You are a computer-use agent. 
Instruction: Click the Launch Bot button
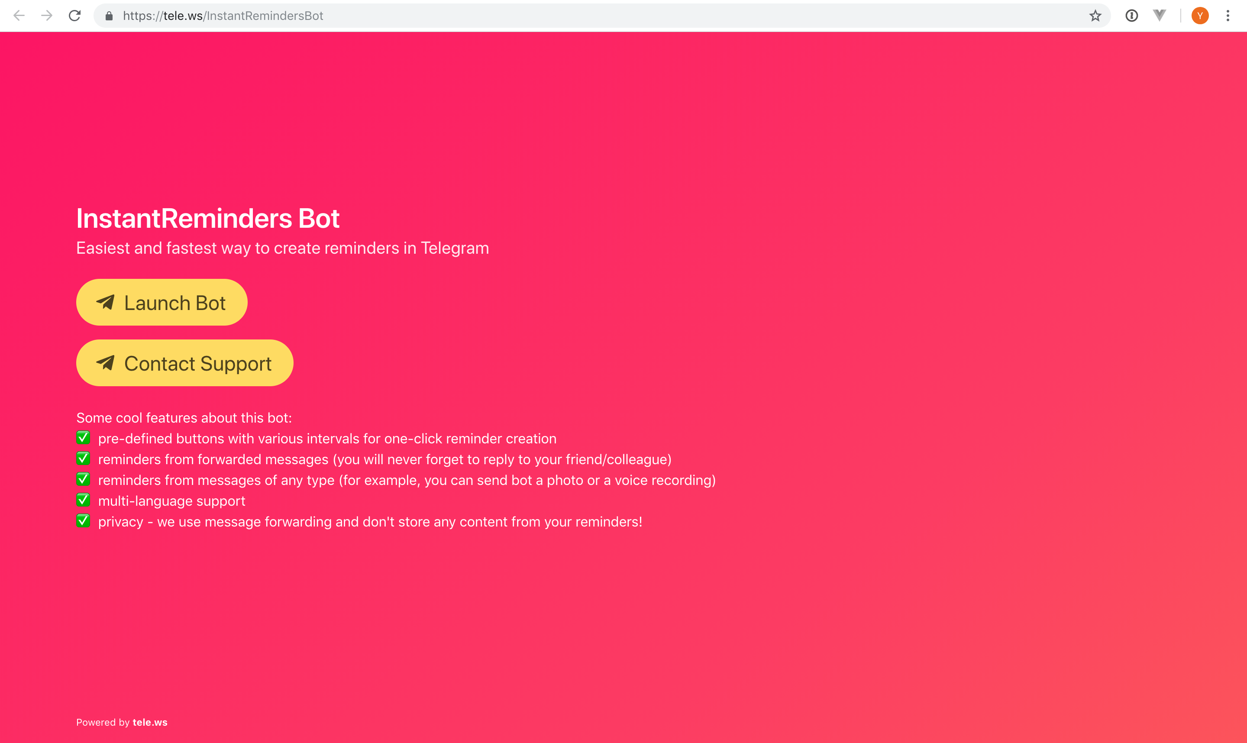(x=162, y=302)
